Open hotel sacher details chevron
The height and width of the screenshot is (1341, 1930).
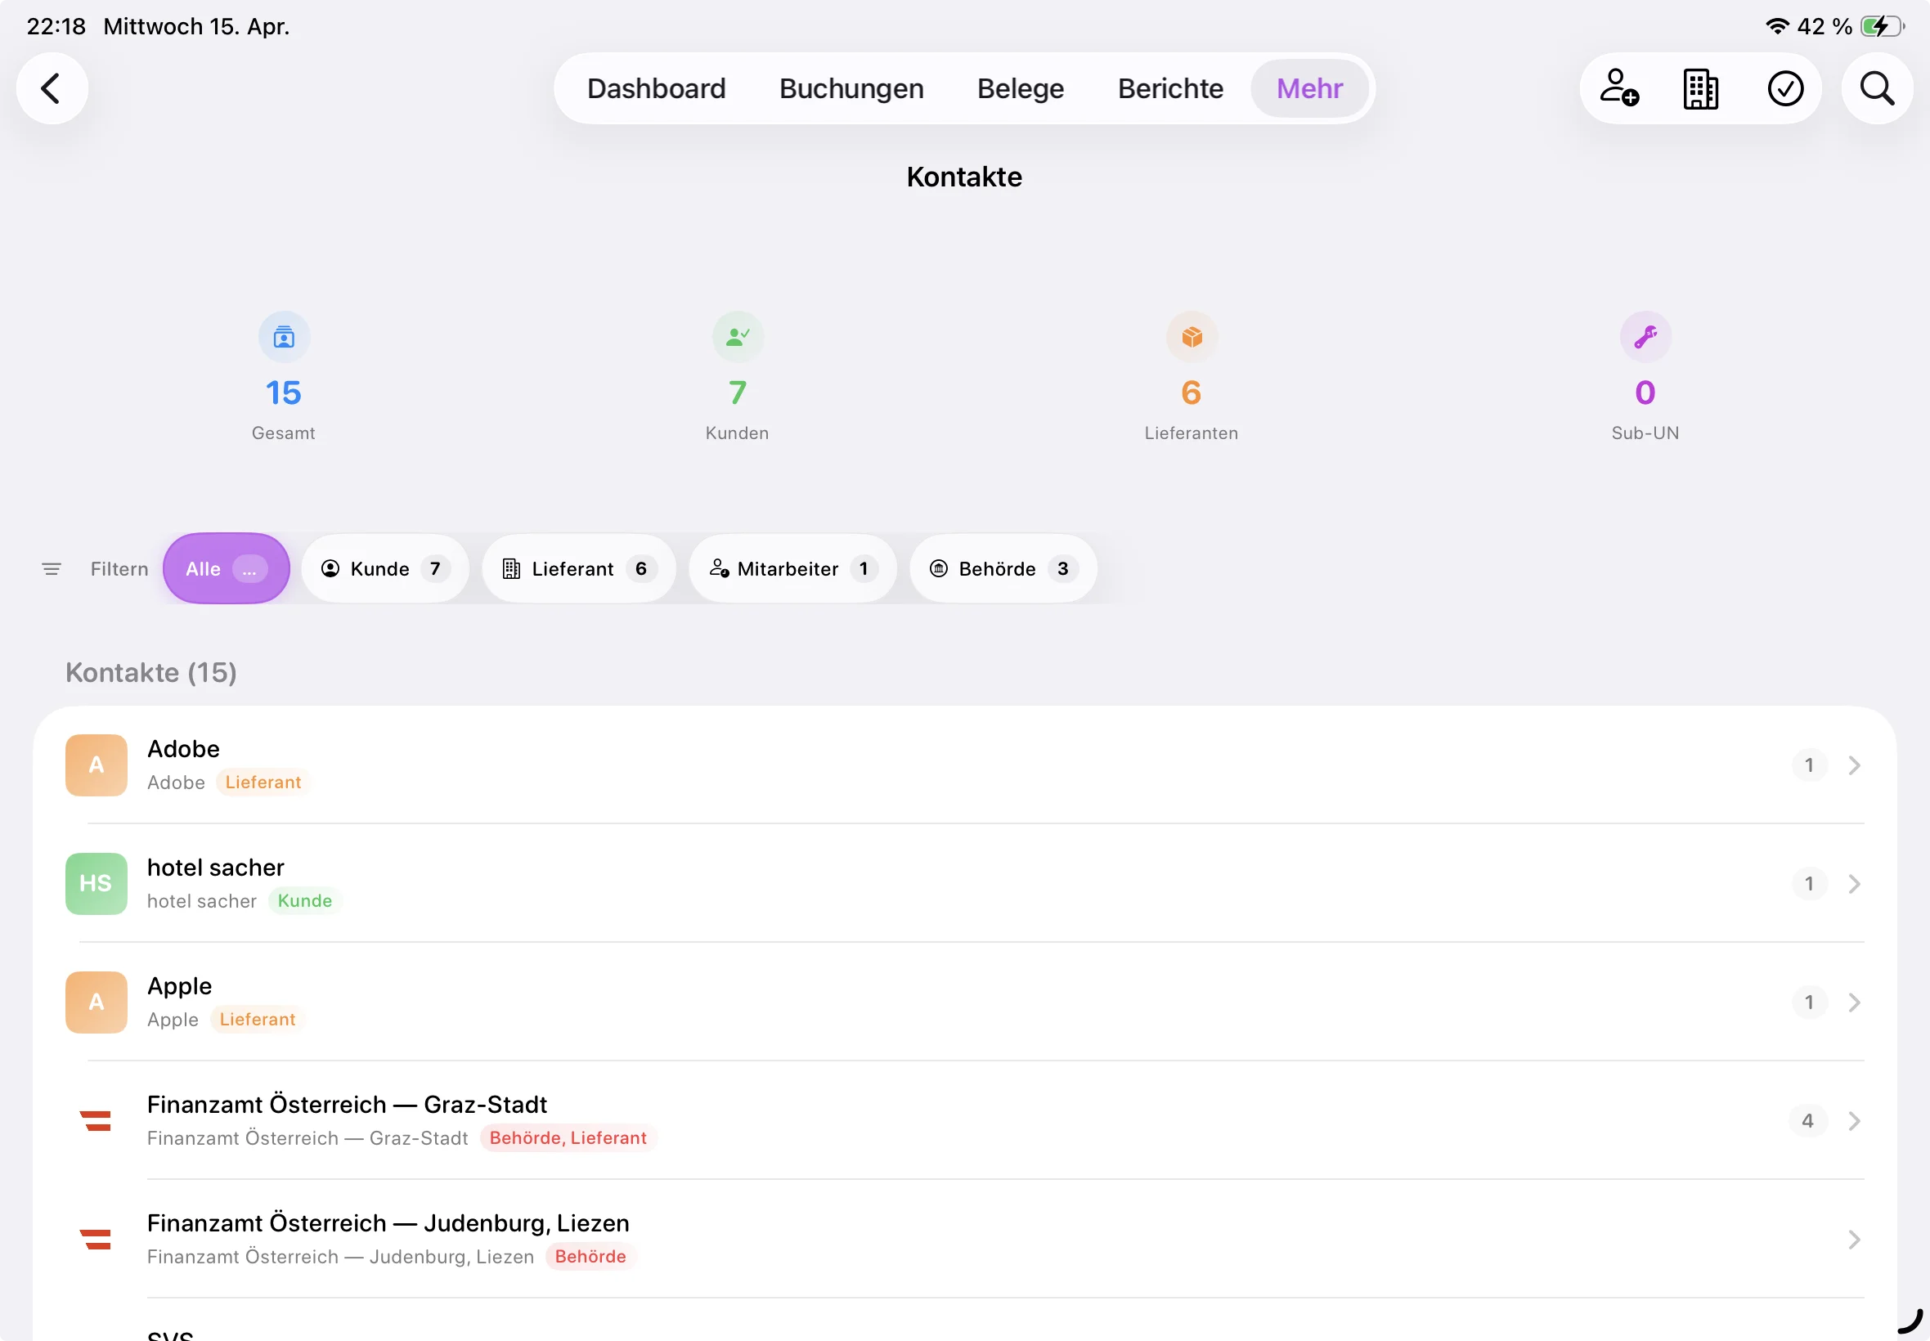(1854, 884)
